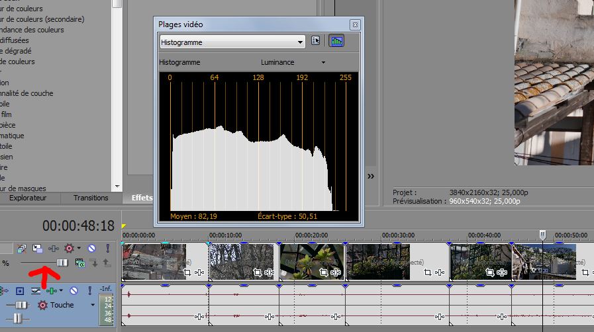The width and height of the screenshot is (594, 332).
Task: Toggle the scope live update button
Action: (x=337, y=41)
